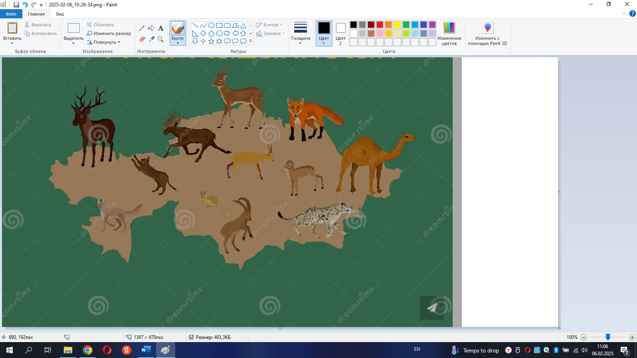Choose the straight Line shape
Viewport: 637px width, 358px height.
(195, 25)
